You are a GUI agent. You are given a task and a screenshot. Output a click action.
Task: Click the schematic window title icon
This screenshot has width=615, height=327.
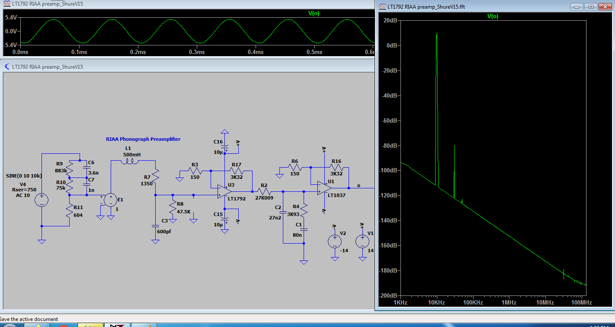7,67
